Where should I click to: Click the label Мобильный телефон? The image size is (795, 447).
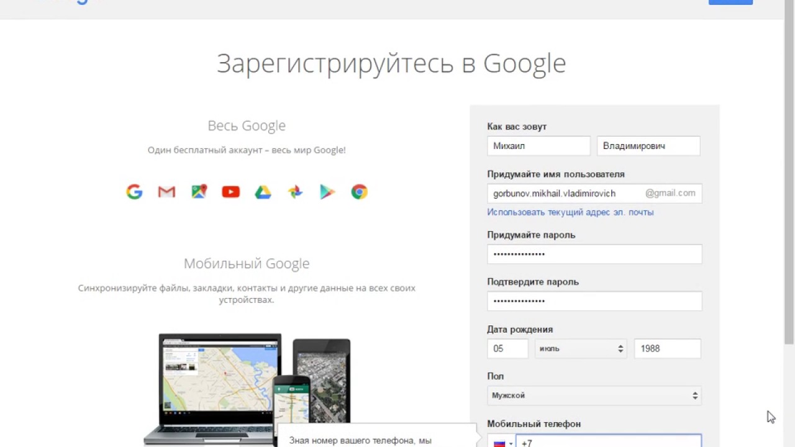[534, 424]
